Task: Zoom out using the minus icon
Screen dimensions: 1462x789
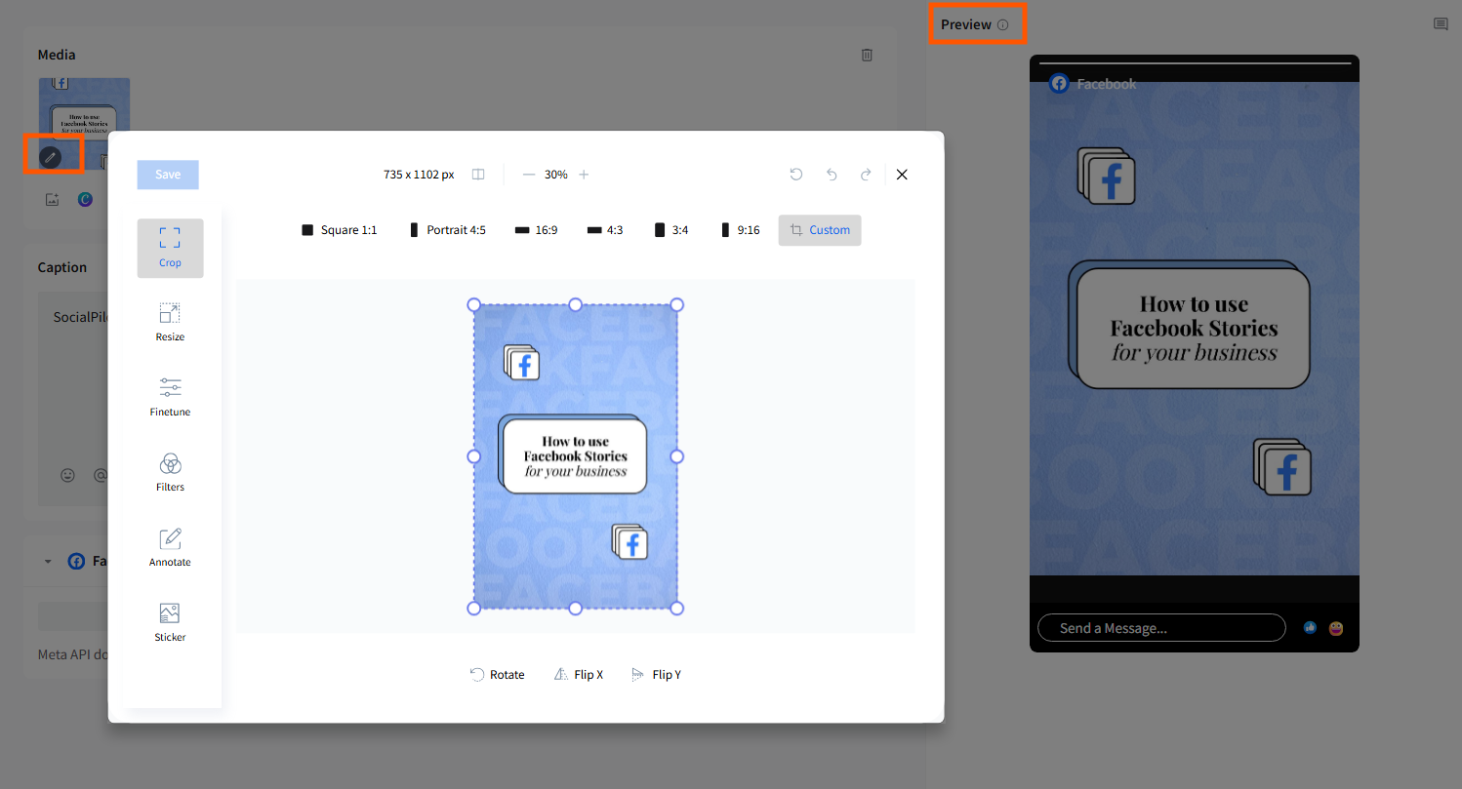Action: [529, 175]
